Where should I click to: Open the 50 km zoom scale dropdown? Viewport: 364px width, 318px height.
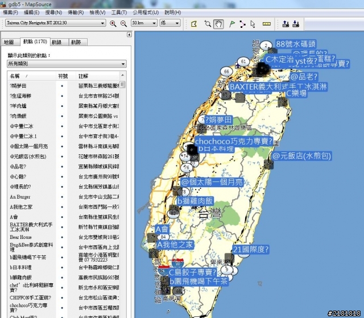(x=144, y=23)
